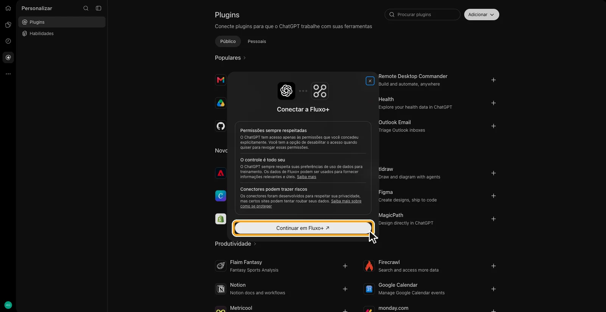Open Saiba mais sobre como se proteger link
The height and width of the screenshot is (312, 606).
pyautogui.click(x=301, y=204)
